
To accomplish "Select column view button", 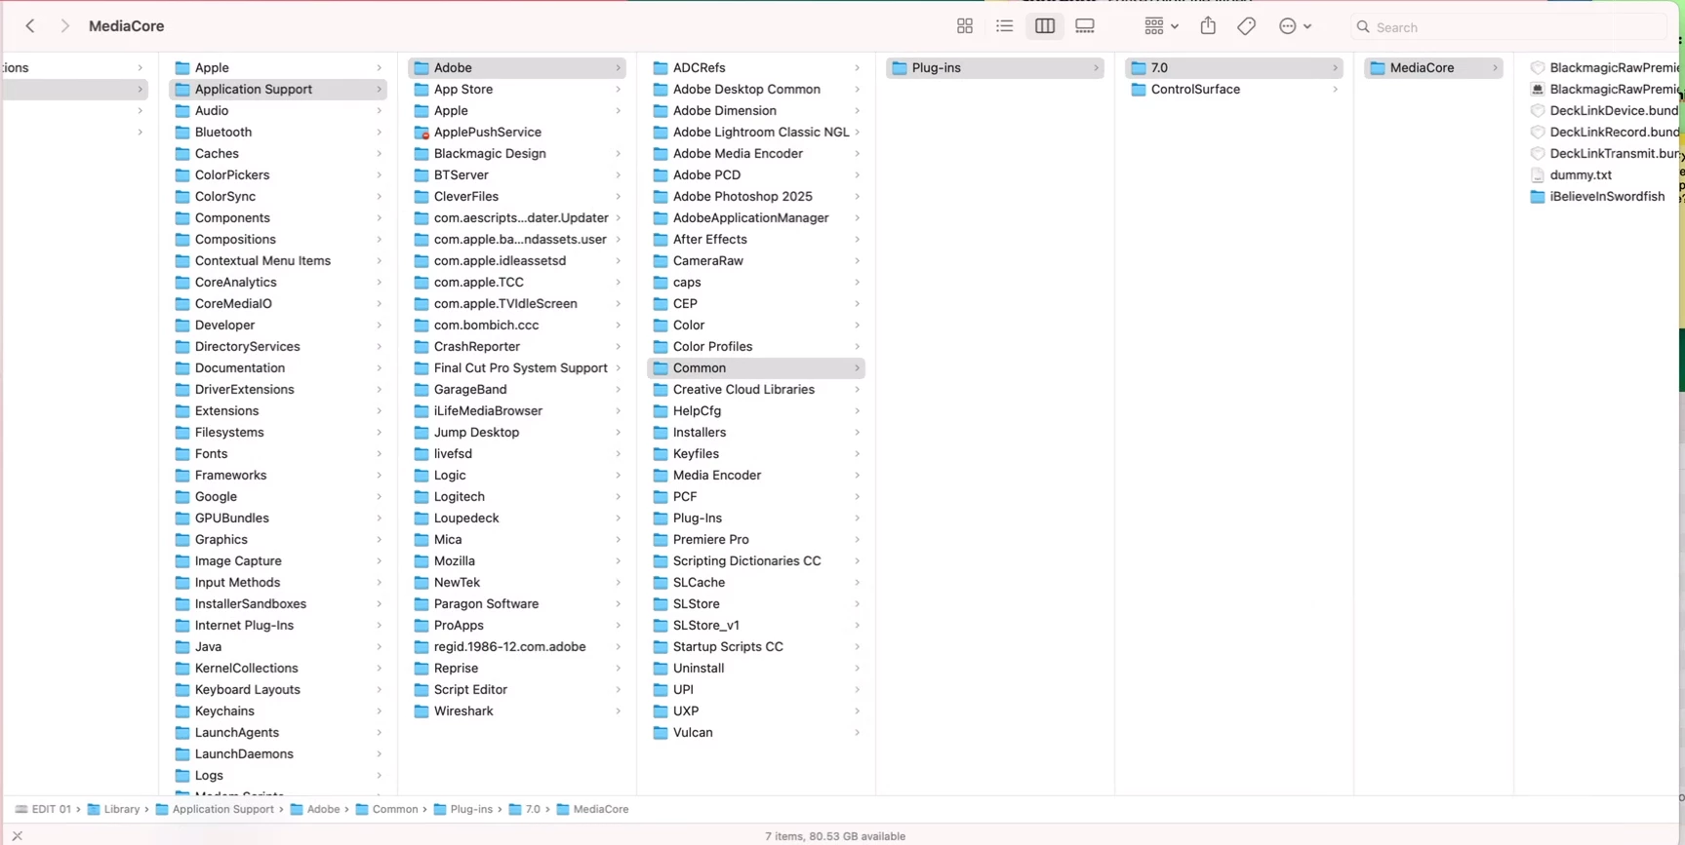I will pyautogui.click(x=1045, y=26).
